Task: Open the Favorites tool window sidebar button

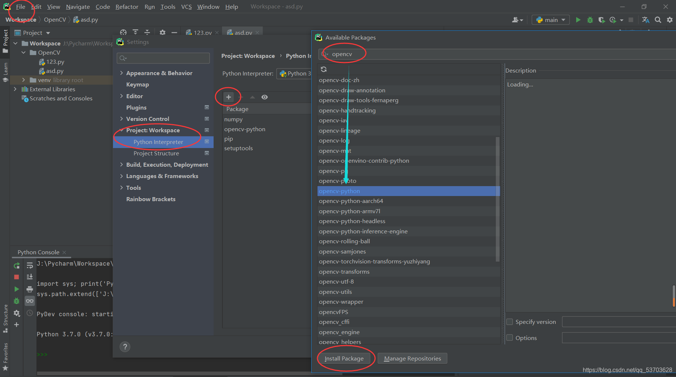Action: (x=5, y=356)
